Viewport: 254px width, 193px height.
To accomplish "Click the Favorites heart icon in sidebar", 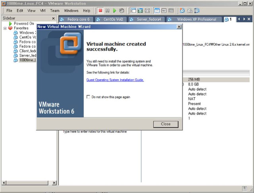I will [x=10, y=28].
